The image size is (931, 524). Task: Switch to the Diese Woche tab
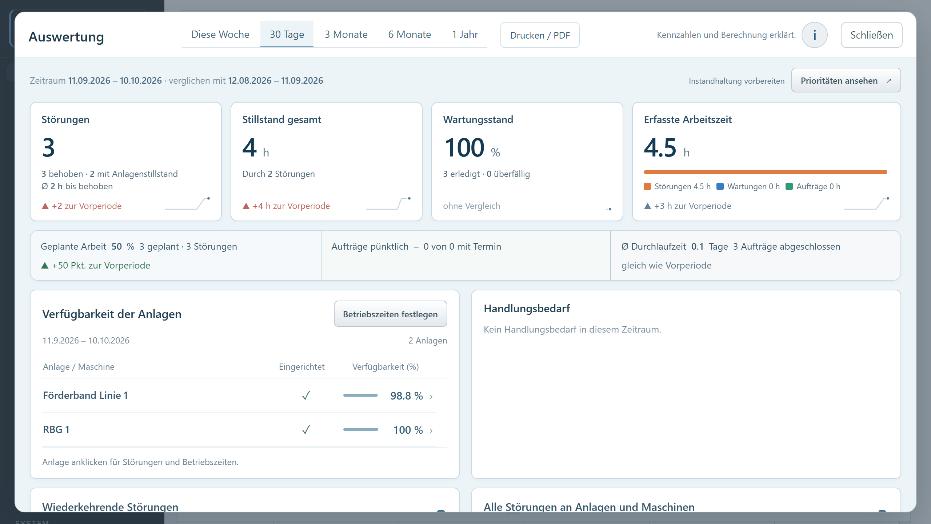[220, 35]
